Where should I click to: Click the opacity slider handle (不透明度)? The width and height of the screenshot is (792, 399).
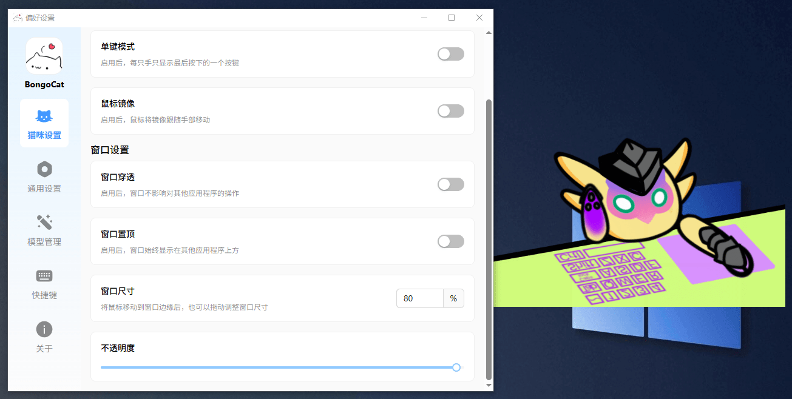click(456, 367)
